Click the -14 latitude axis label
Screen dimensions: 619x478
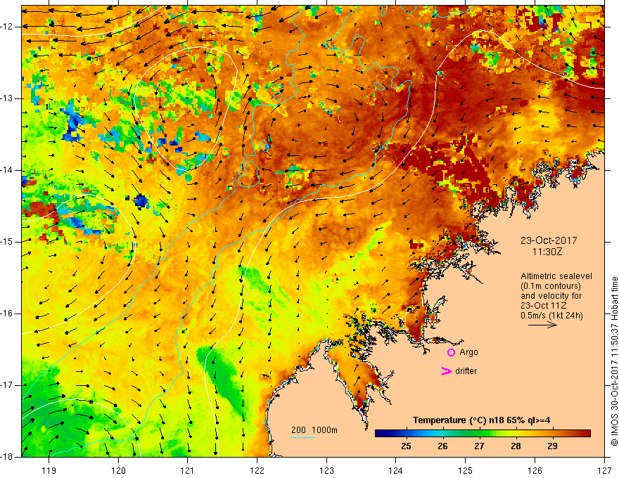click(7, 170)
